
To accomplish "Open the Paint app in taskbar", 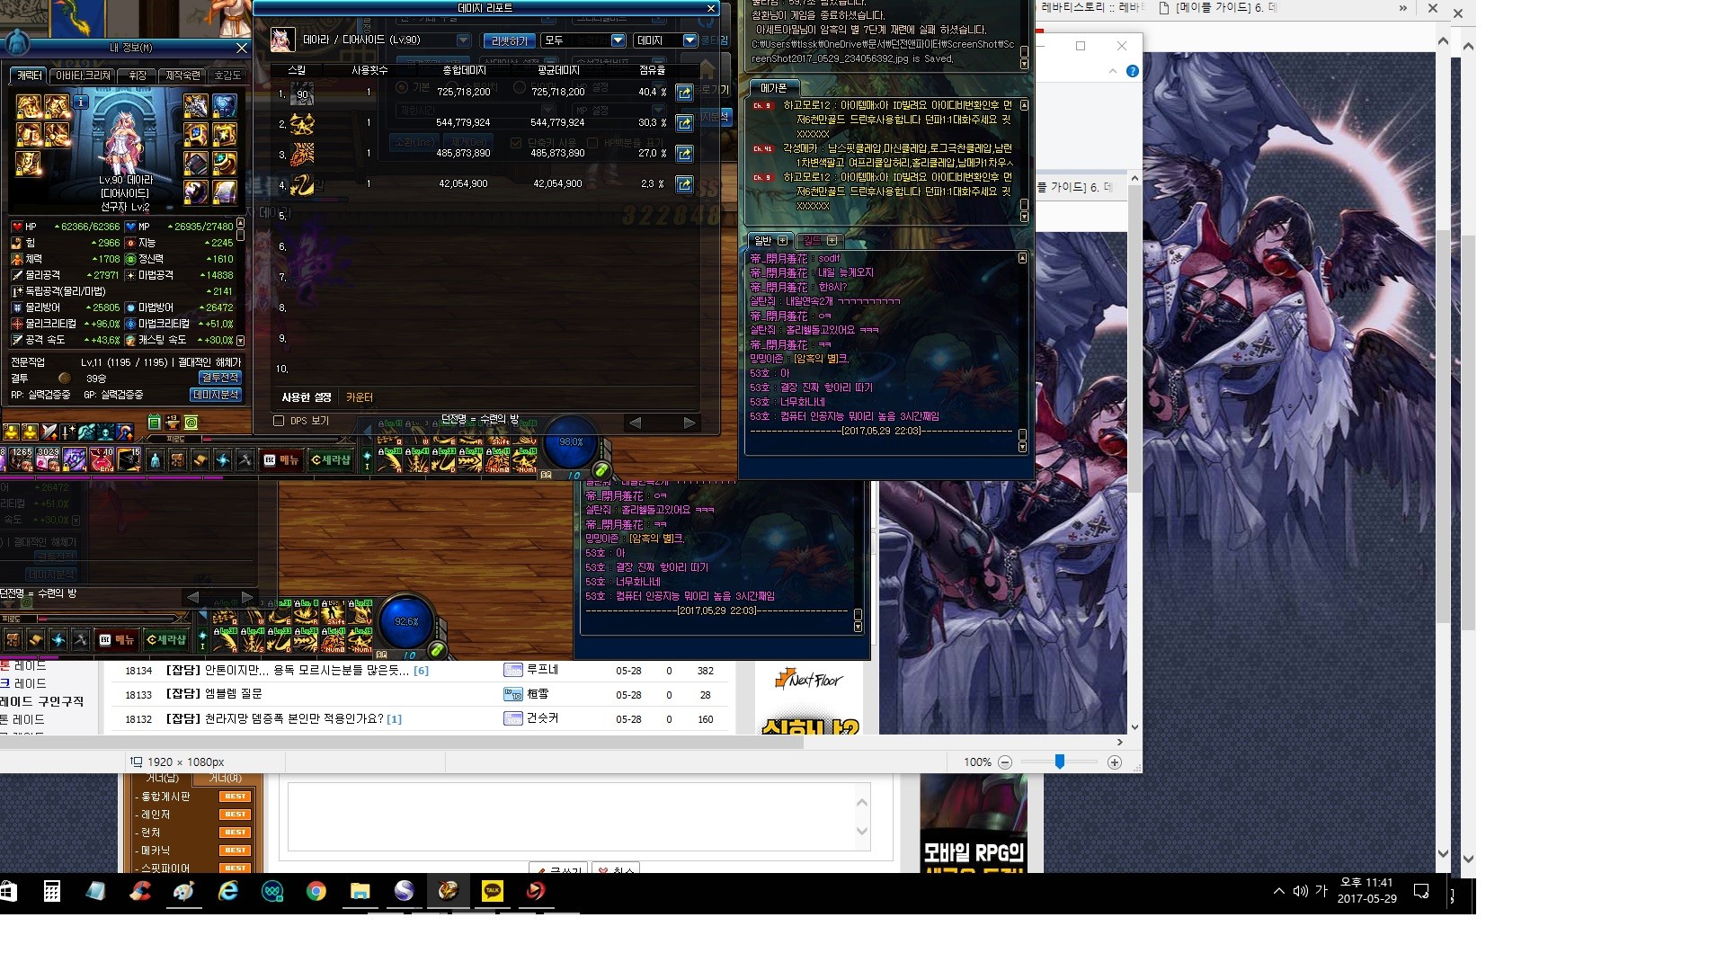I will [184, 891].
